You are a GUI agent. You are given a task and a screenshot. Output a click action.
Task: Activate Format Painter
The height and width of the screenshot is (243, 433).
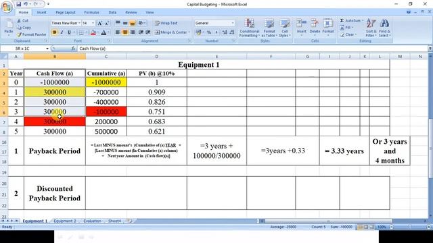tap(32, 34)
